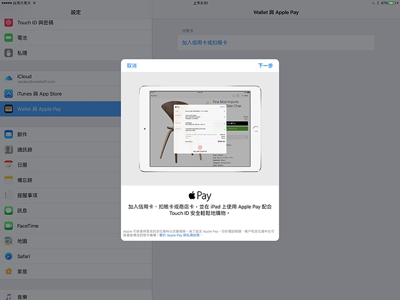
Task: Tap the 家居 home icon
Action: click(x=9, y=272)
